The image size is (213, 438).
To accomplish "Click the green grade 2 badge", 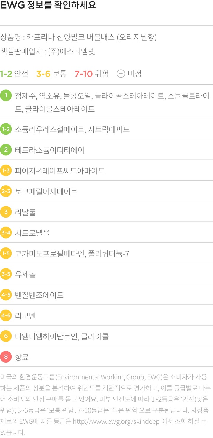I will coord(6,150).
